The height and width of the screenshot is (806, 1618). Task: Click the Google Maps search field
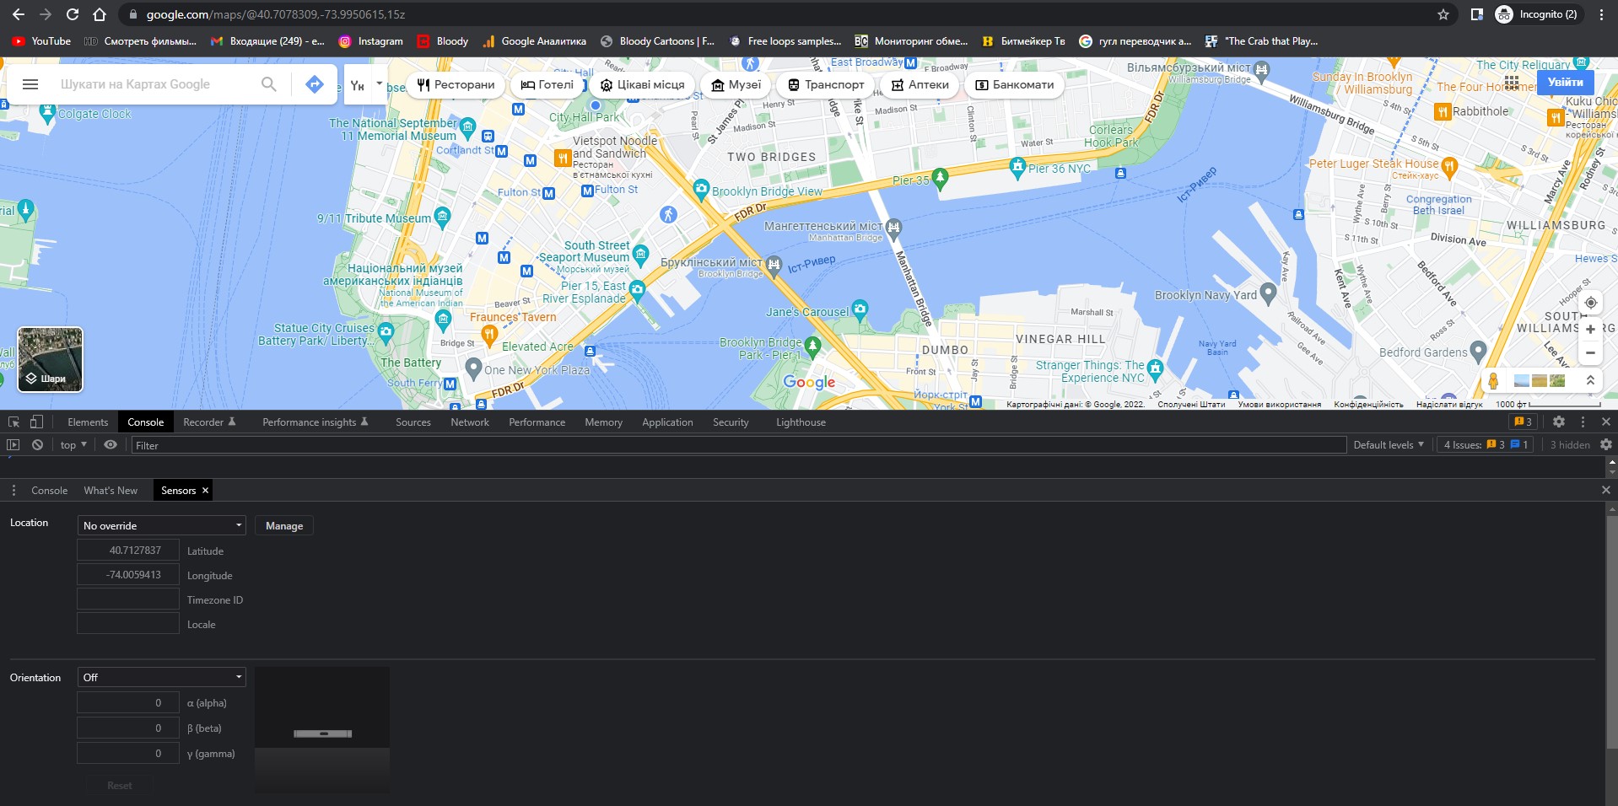point(152,84)
